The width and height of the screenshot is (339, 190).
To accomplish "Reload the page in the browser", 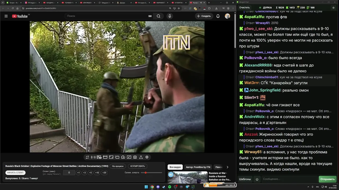I will pos(12,8).
